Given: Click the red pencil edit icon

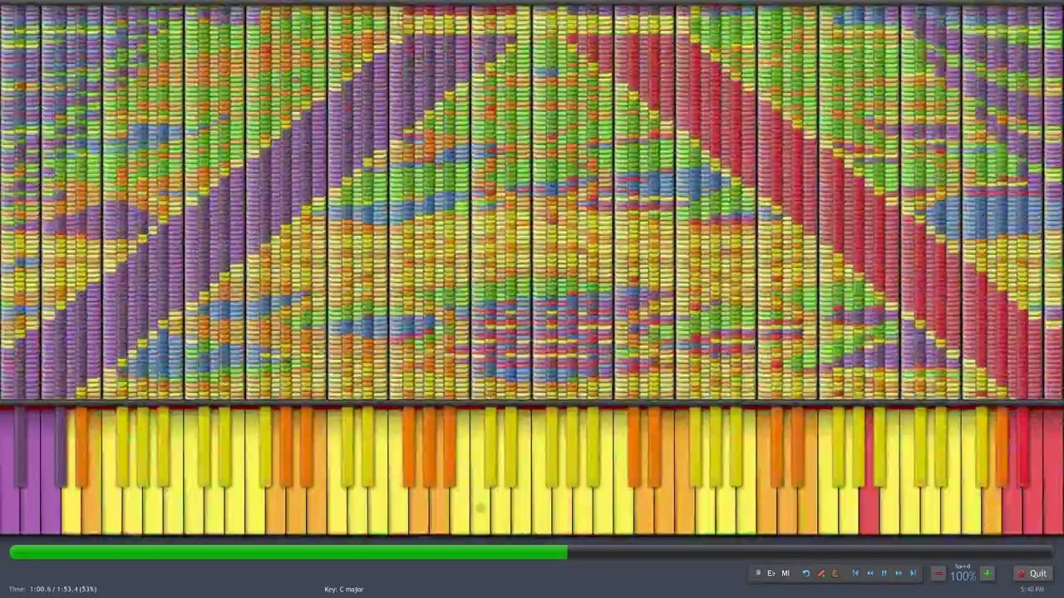Looking at the screenshot, I should pos(821,573).
